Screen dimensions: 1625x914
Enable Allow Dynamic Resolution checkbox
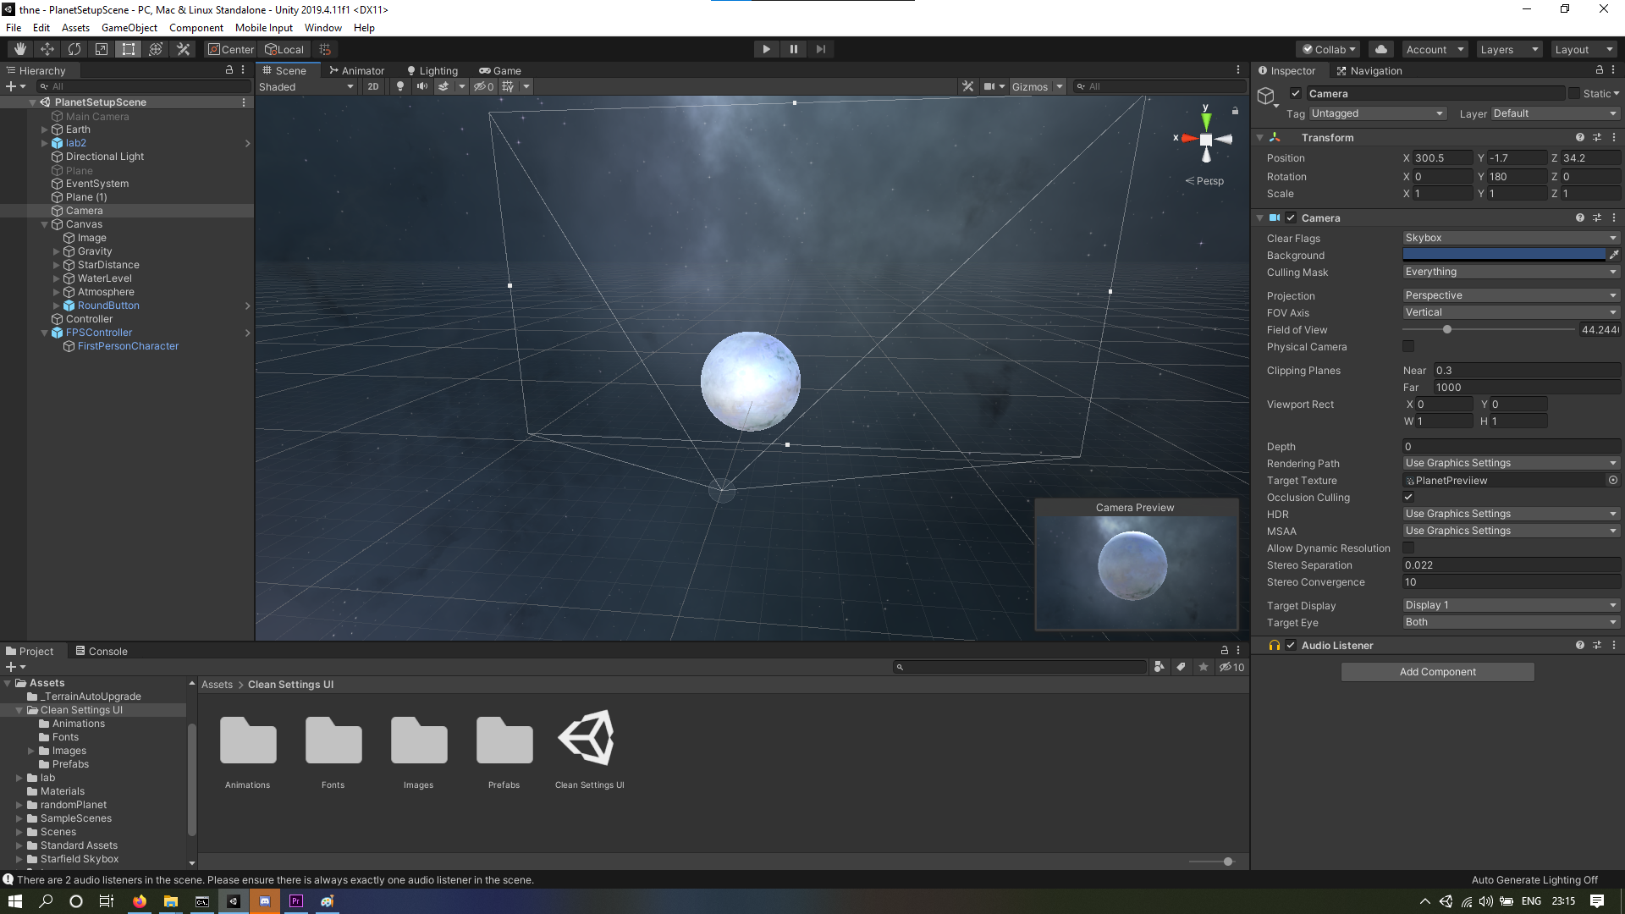coord(1408,548)
